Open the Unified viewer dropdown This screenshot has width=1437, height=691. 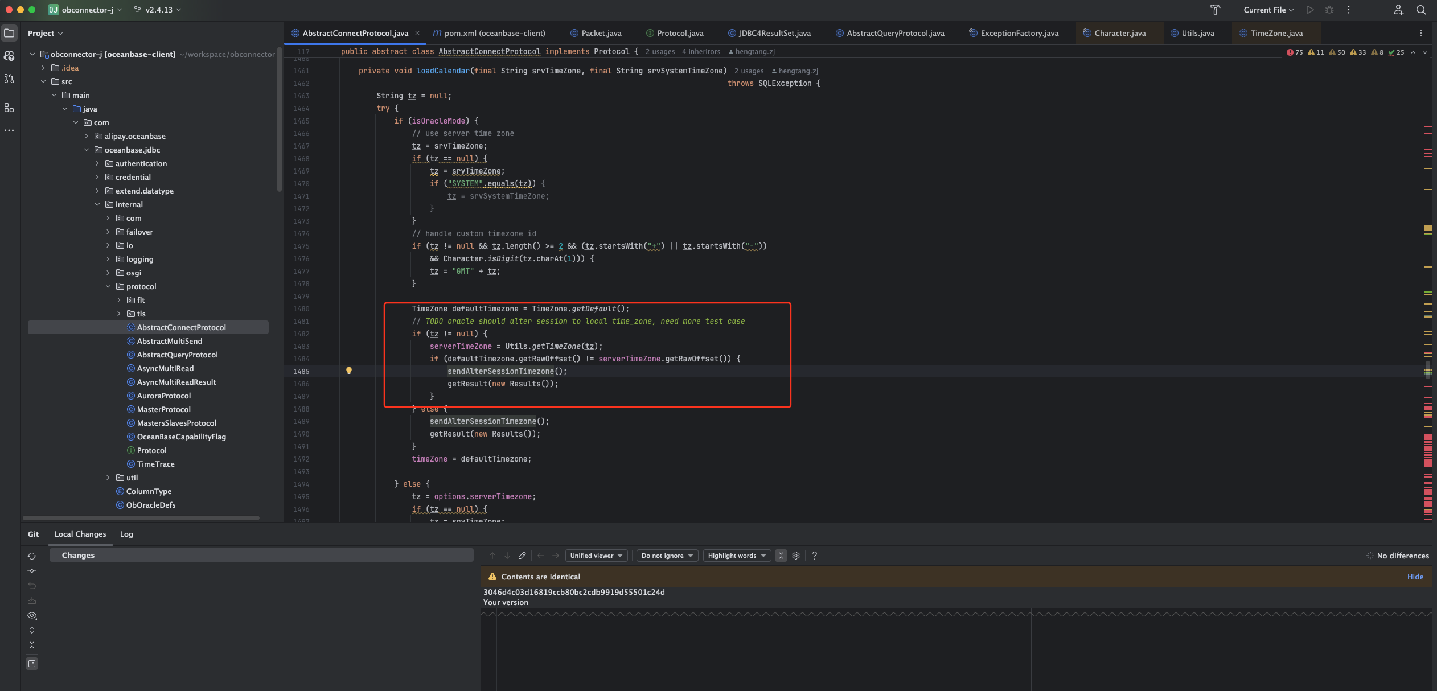[596, 556]
